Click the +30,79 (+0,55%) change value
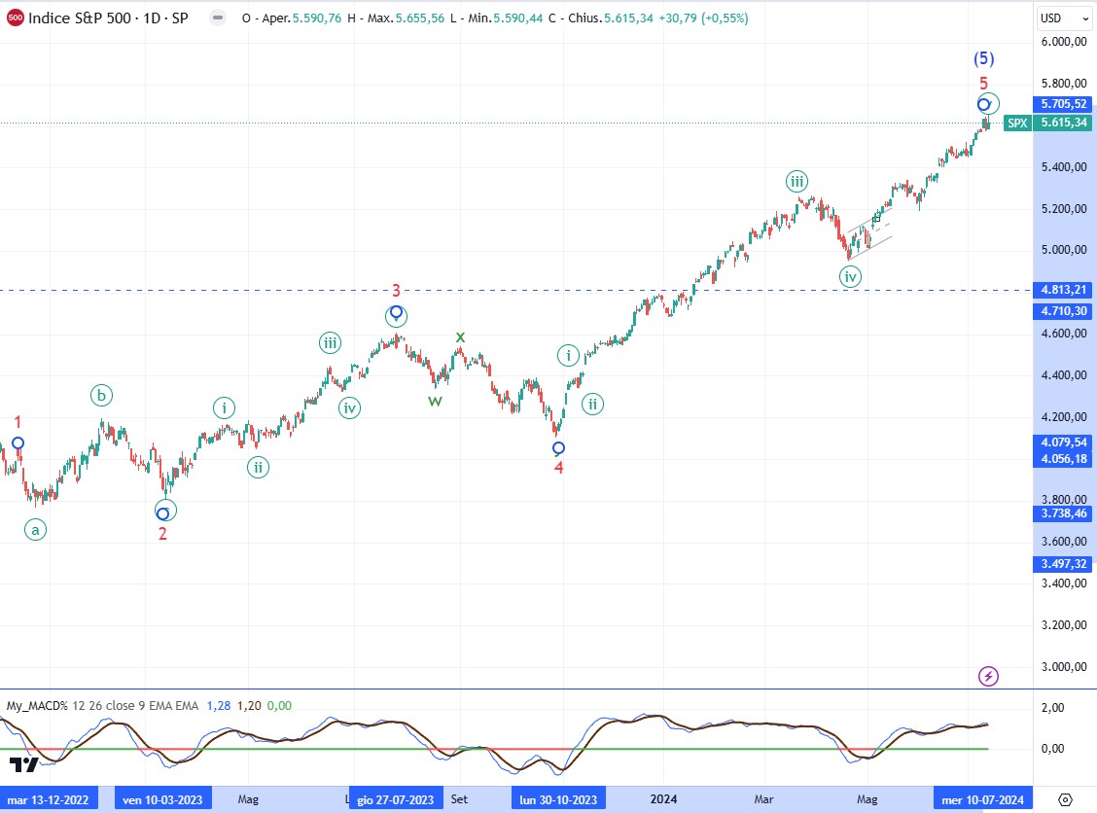1097x813 pixels. pyautogui.click(x=703, y=18)
